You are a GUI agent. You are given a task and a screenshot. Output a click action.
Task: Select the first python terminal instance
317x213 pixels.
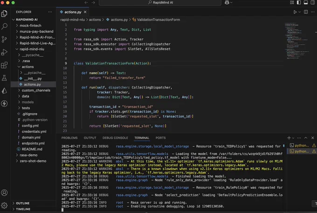click(302, 145)
